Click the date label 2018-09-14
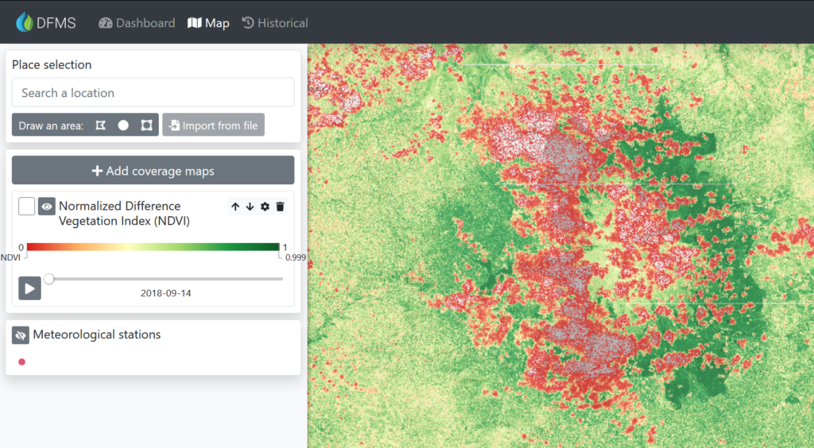The width and height of the screenshot is (814, 448). click(x=165, y=293)
